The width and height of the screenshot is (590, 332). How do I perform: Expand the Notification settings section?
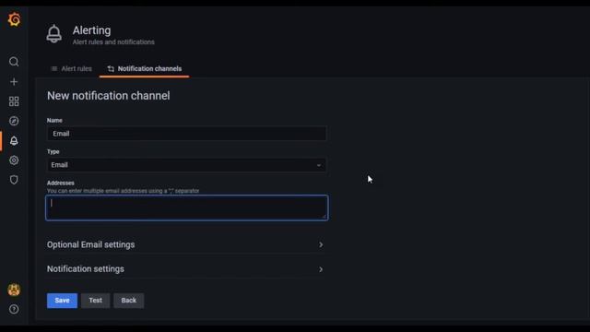click(185, 269)
